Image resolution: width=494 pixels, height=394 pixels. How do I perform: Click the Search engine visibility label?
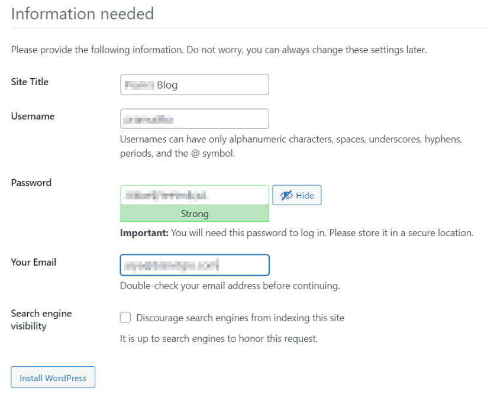point(41,319)
